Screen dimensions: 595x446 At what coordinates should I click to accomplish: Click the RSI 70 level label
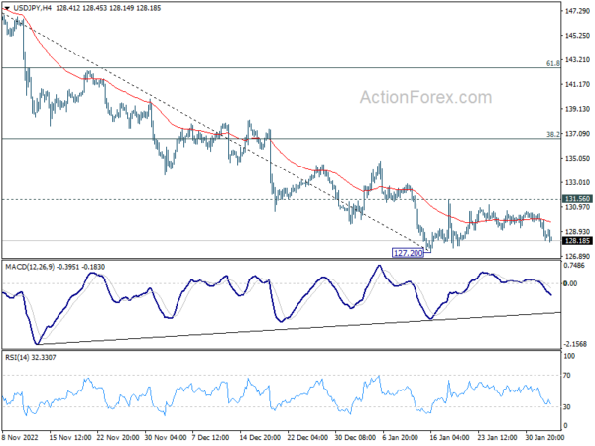(x=567, y=375)
